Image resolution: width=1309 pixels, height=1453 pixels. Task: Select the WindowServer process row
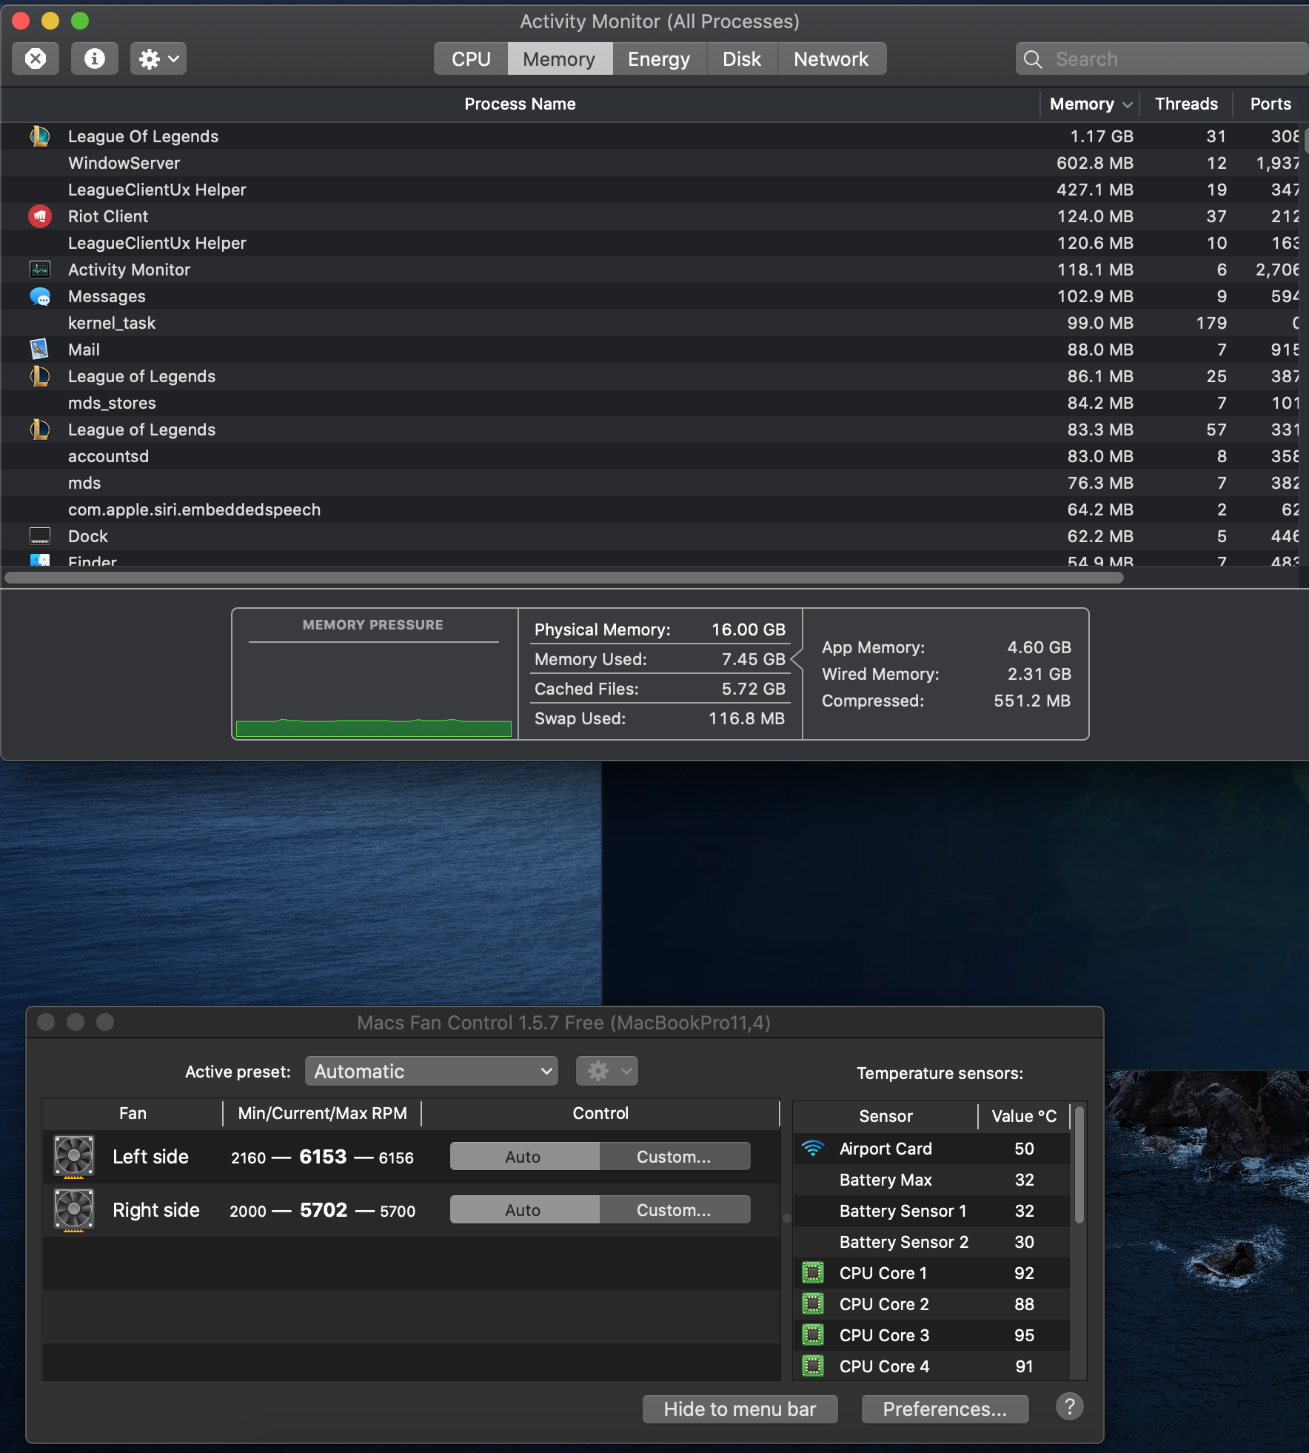tap(650, 163)
